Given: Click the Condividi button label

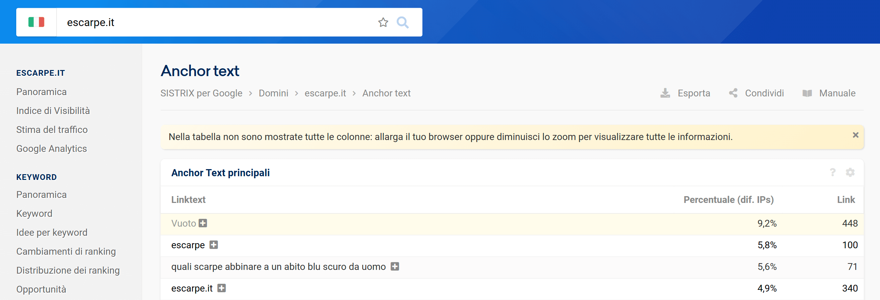Looking at the screenshot, I should tap(764, 93).
